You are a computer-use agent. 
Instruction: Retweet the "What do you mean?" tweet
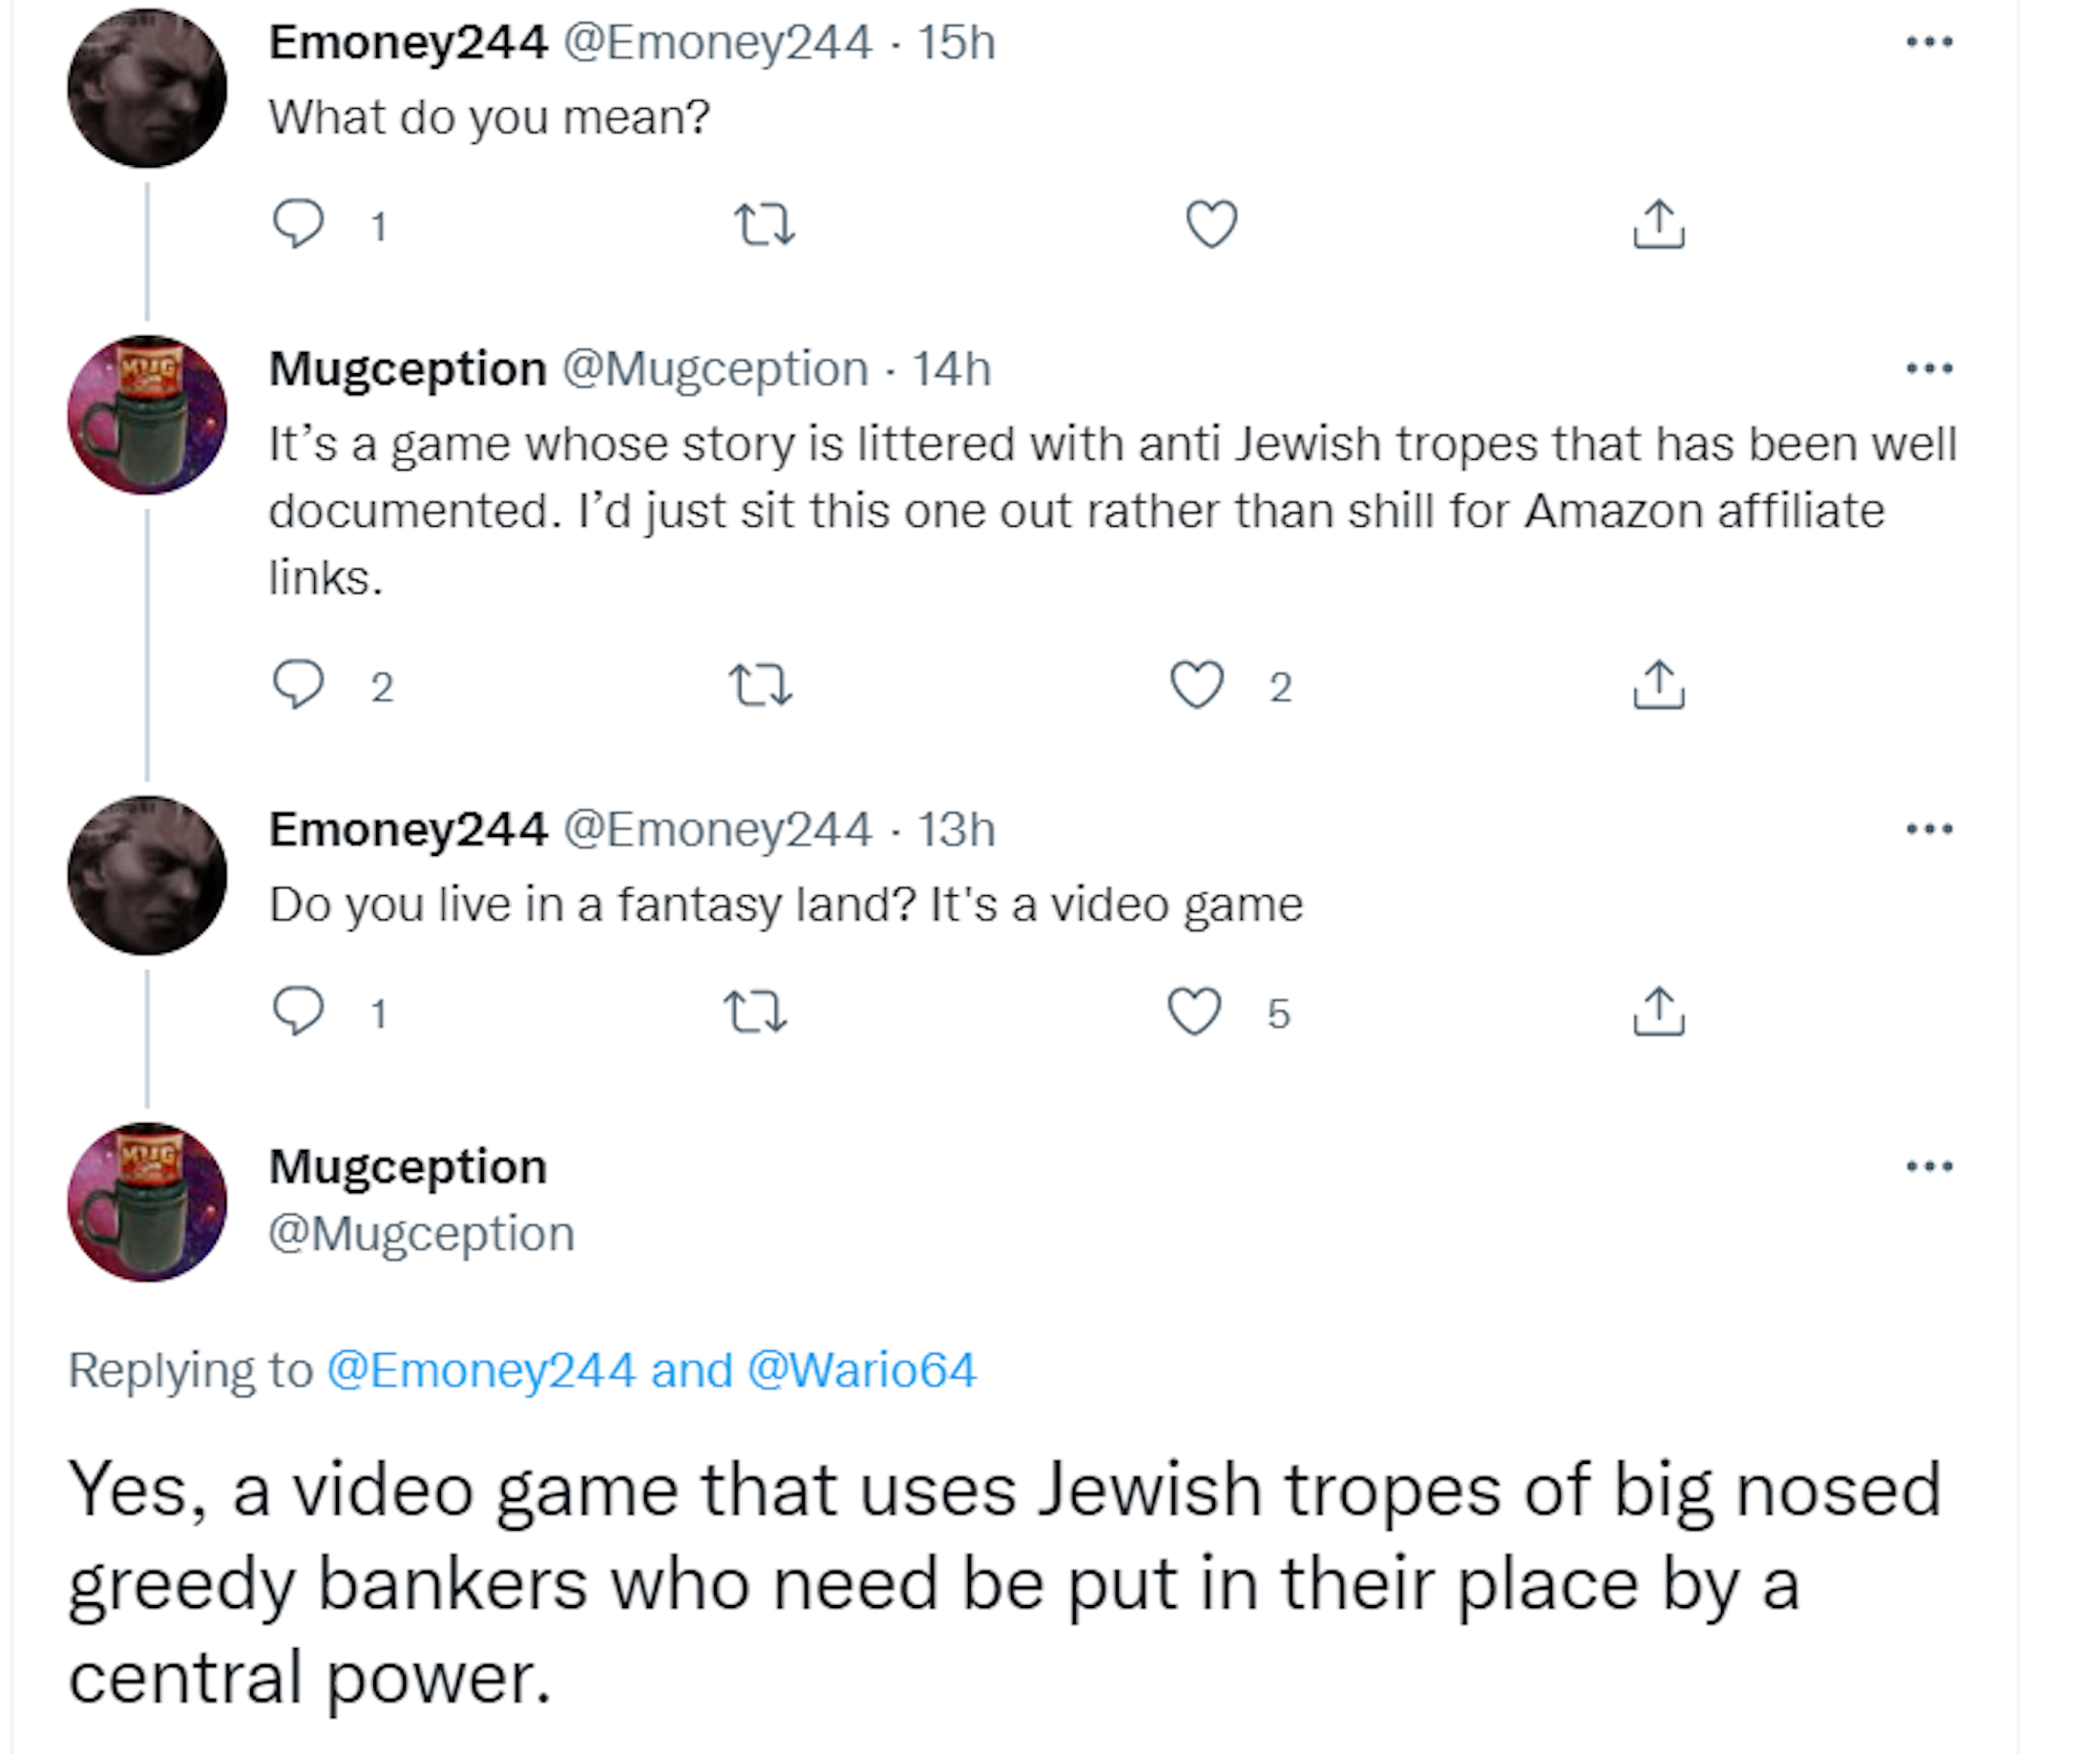(x=764, y=224)
